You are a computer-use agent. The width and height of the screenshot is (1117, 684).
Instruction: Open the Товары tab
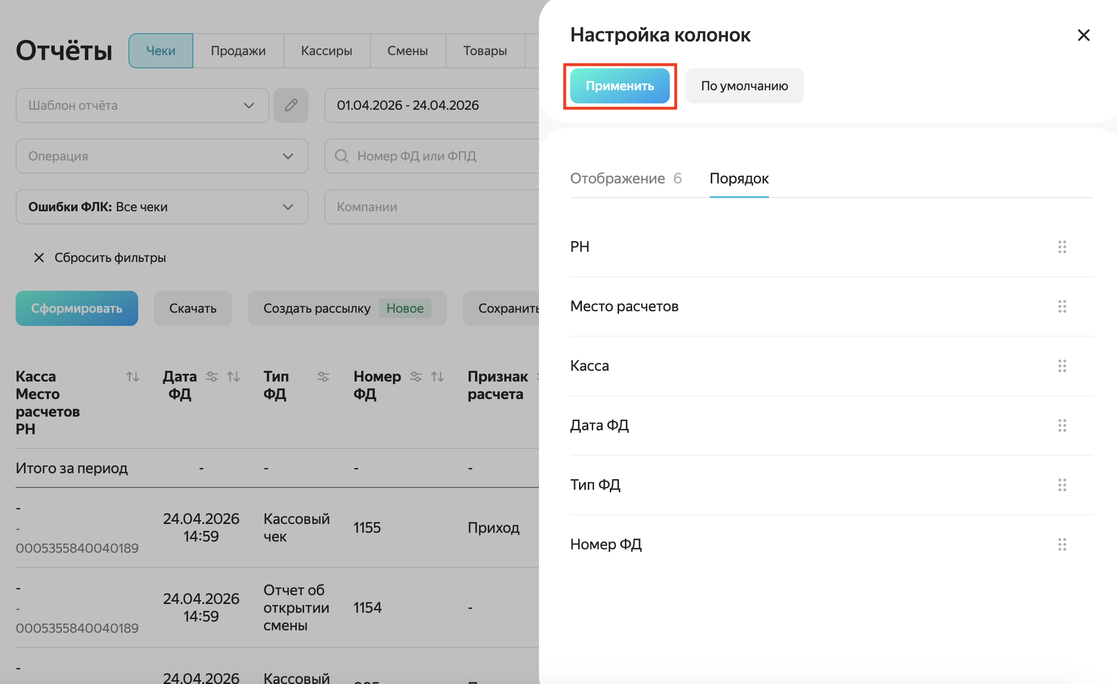(485, 51)
